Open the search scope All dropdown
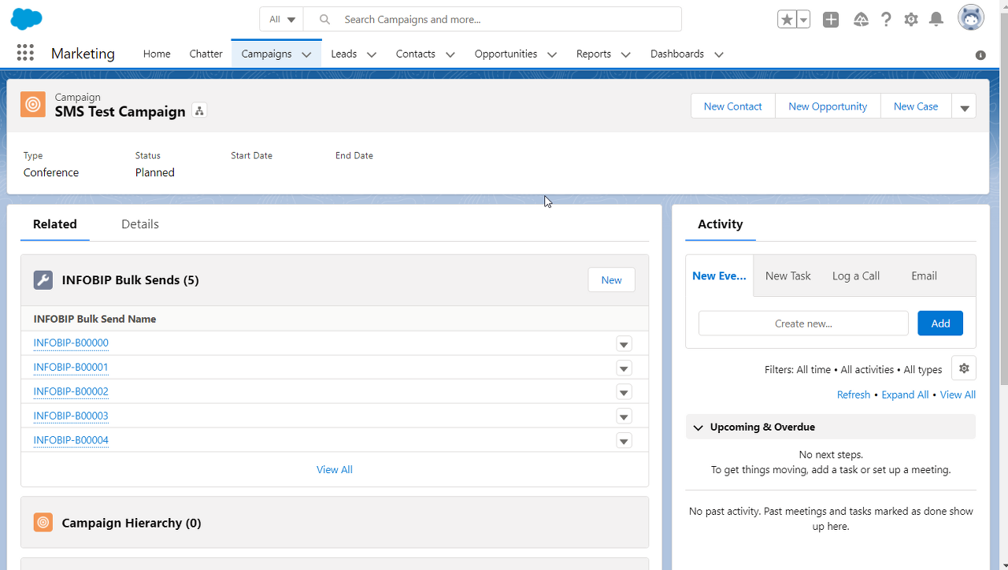 coord(281,19)
